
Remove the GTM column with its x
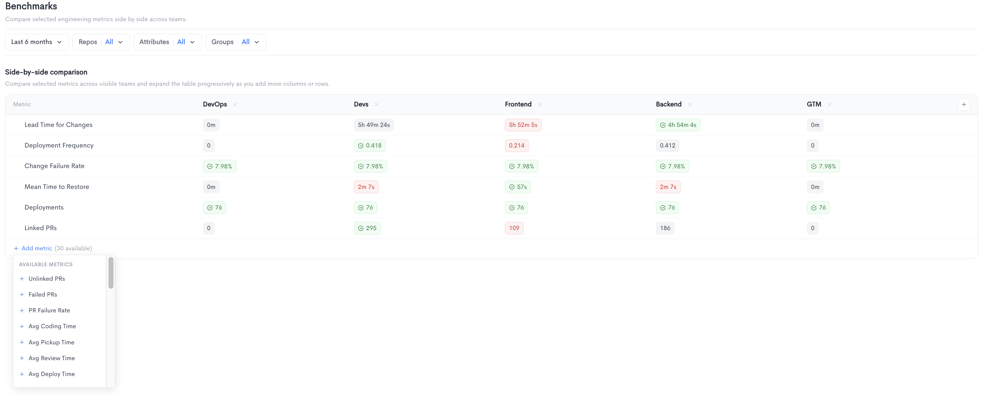(829, 104)
